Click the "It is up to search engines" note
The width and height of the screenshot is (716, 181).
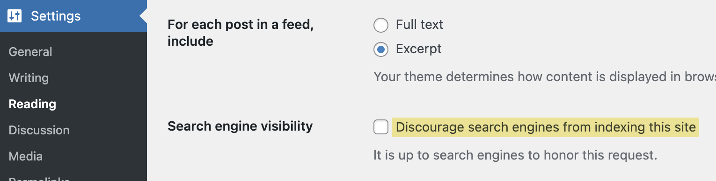(516, 155)
